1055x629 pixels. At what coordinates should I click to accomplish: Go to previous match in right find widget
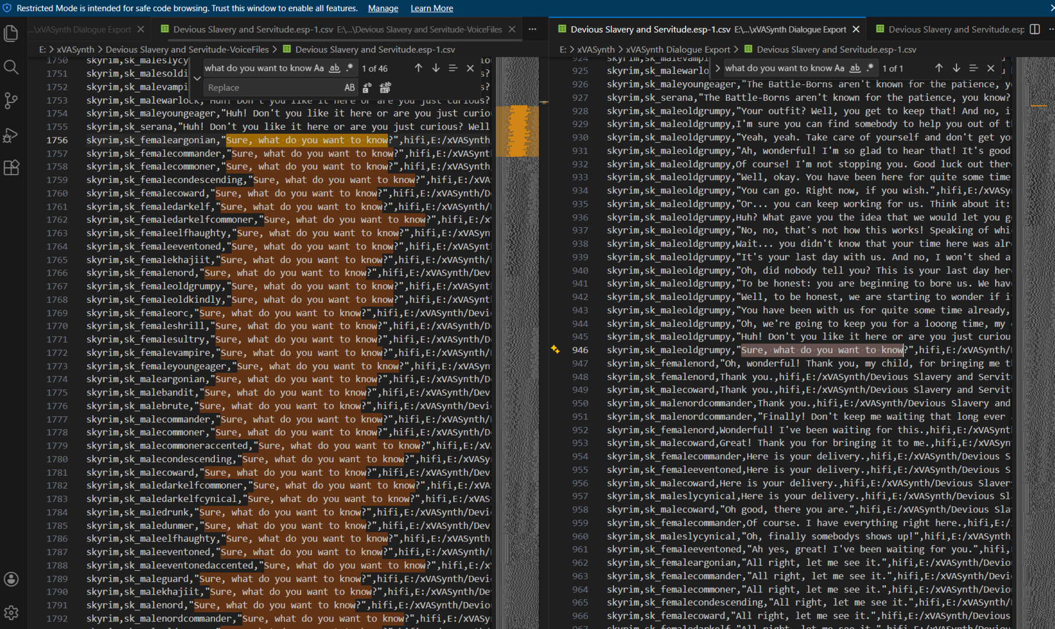click(938, 68)
